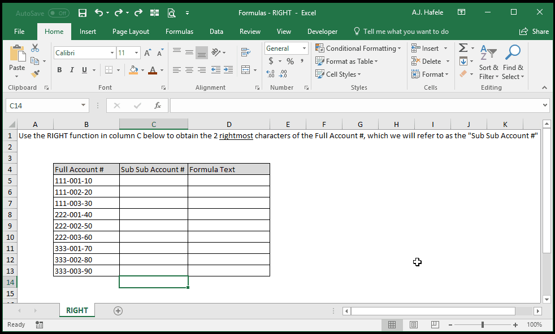Toggle AutoSave switch
This screenshot has width=555, height=334.
point(58,13)
